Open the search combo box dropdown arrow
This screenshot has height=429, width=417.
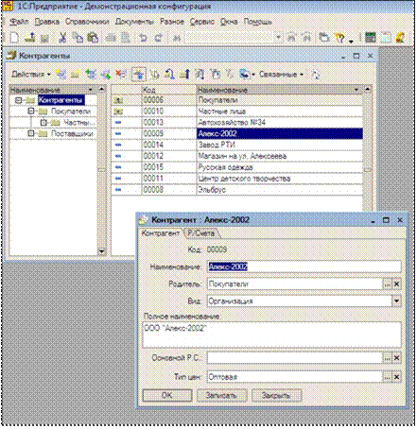point(278,38)
